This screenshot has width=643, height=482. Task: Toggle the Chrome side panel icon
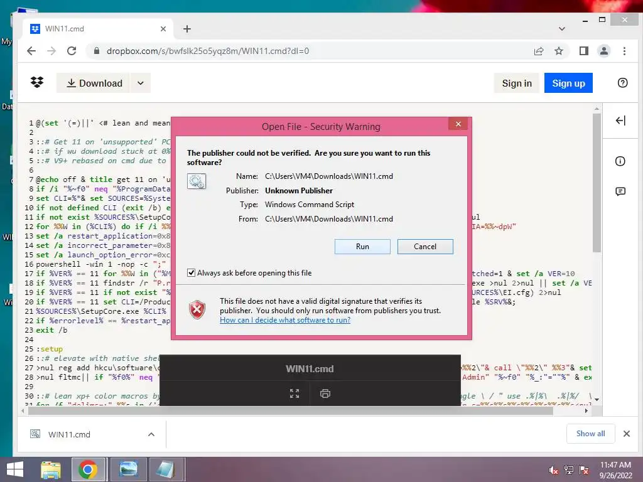[x=583, y=51]
